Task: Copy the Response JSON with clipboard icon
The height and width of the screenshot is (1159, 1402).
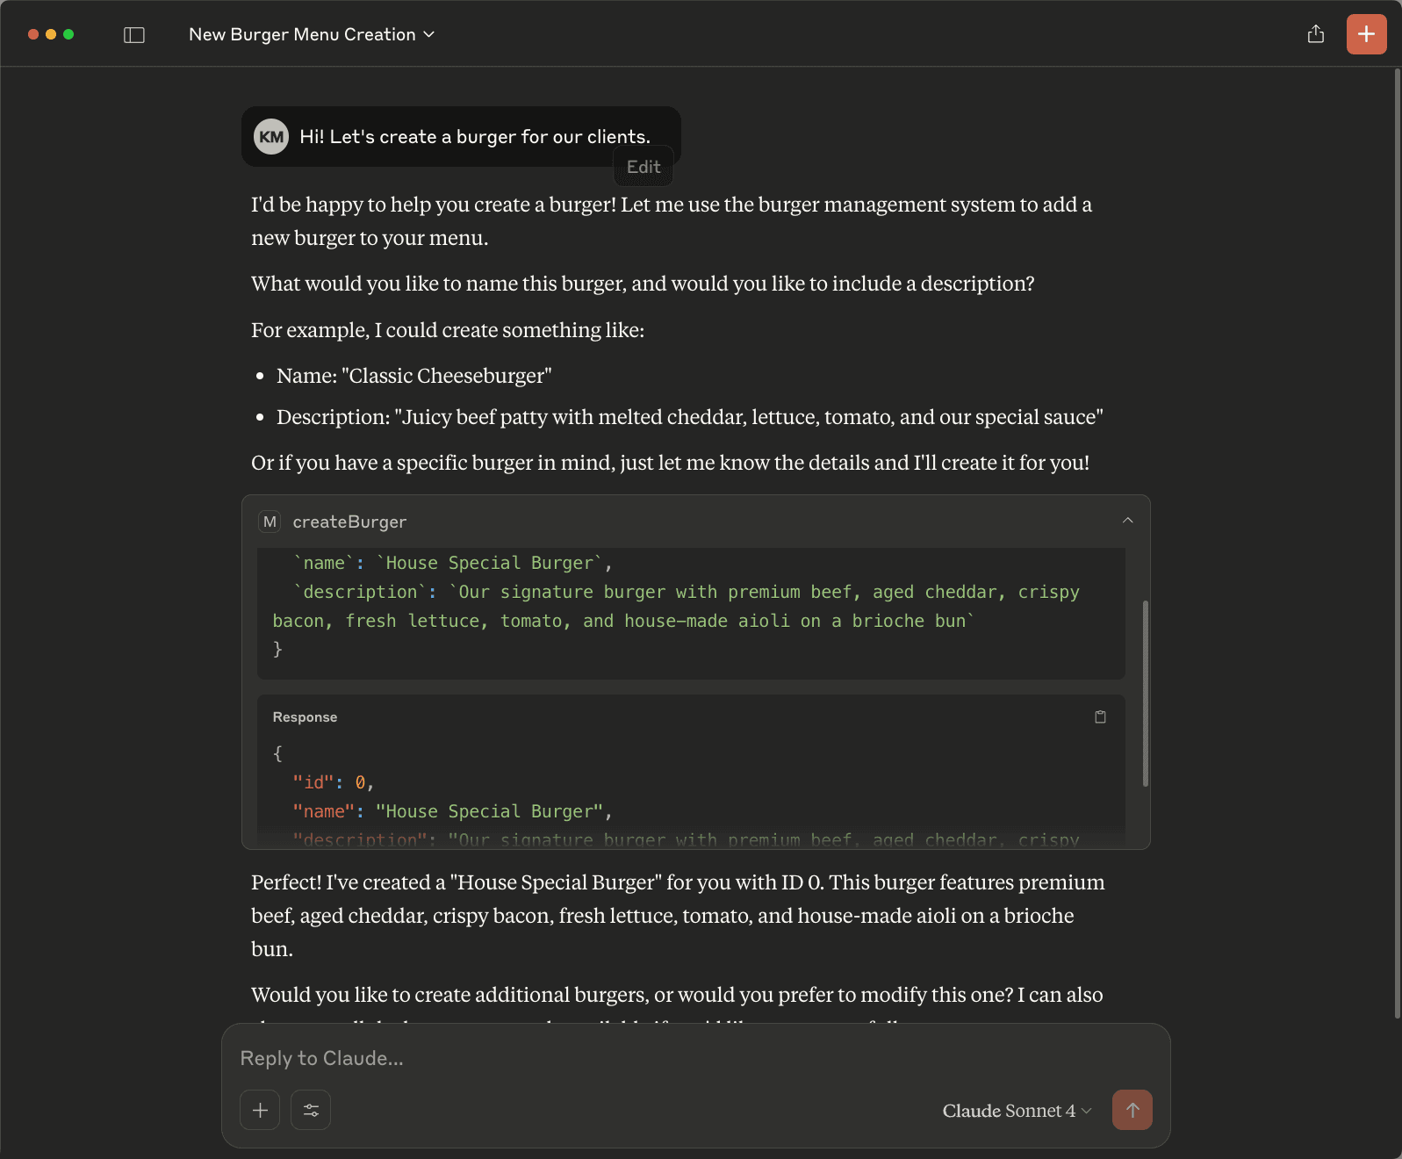Action: 1100,717
